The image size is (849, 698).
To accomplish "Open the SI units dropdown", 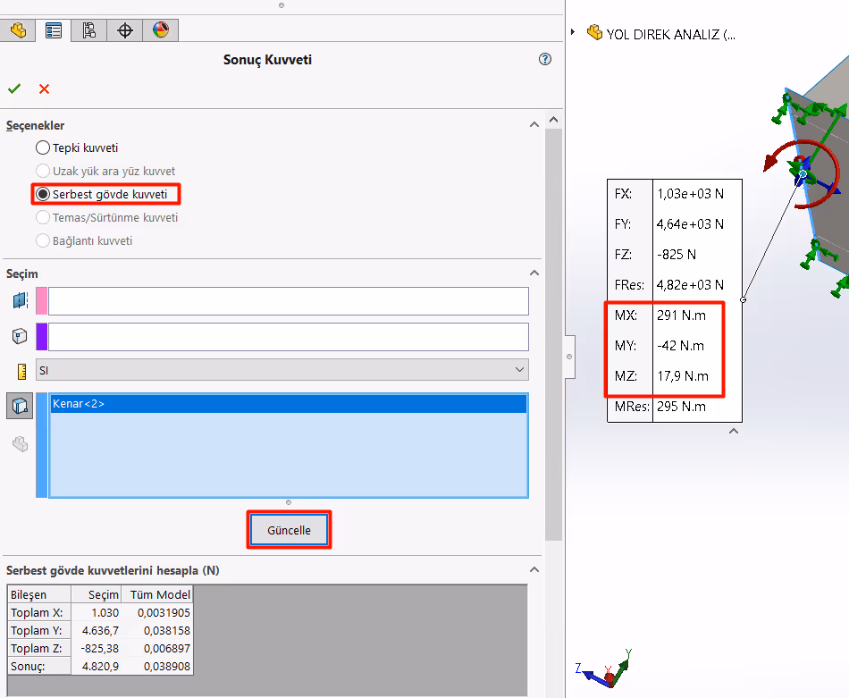I will [x=282, y=370].
